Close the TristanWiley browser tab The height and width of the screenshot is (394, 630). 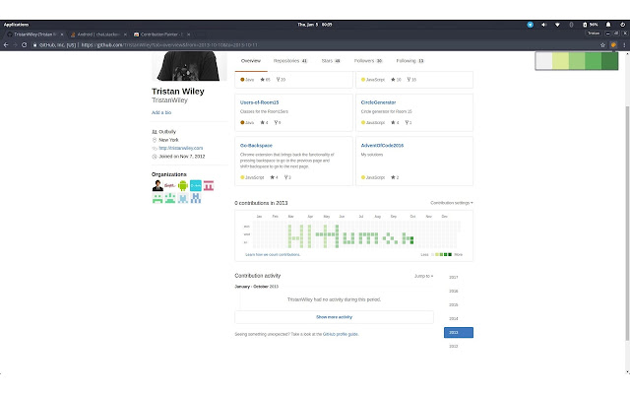pyautogui.click(x=62, y=34)
